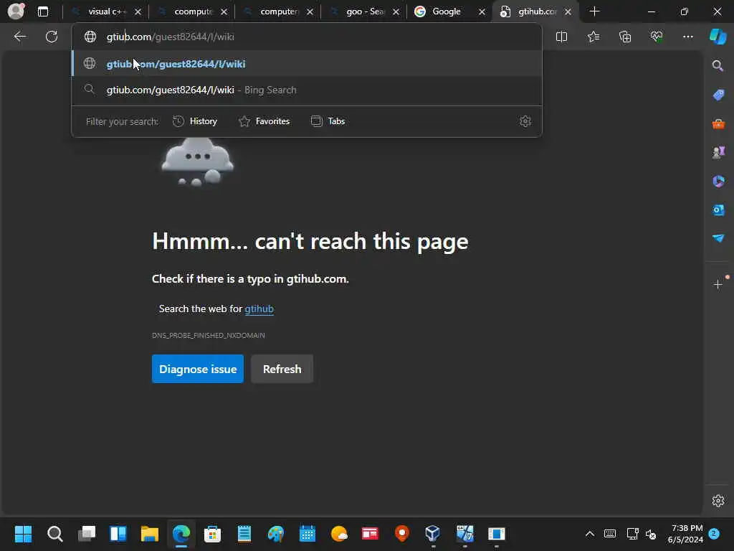Follow the gtihub search link
The image size is (734, 551).
[x=259, y=309]
